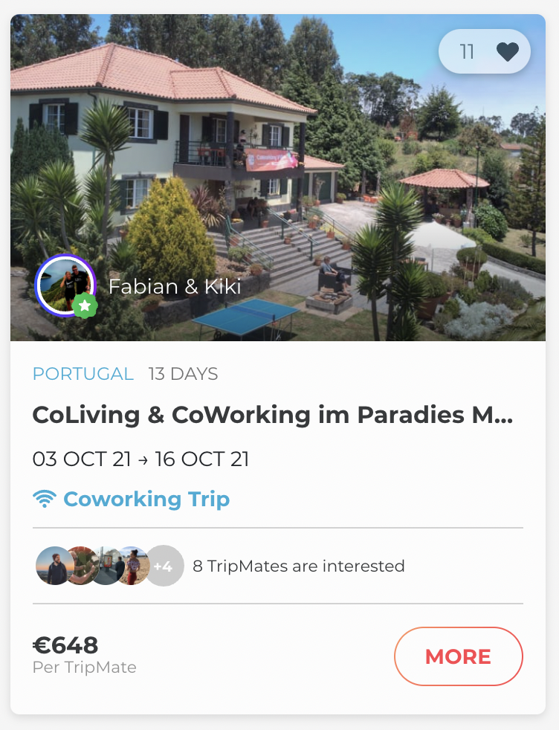
Task: Click the €648 price
Action: click(65, 645)
